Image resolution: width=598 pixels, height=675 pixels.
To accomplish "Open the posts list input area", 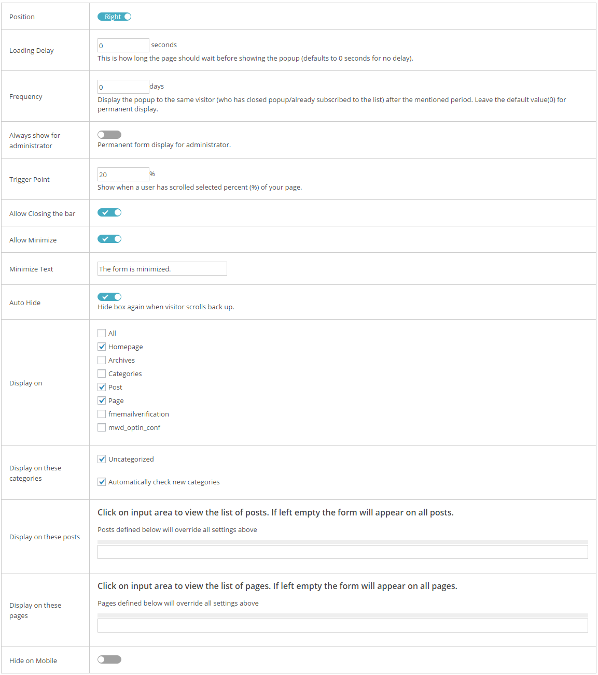I will pyautogui.click(x=343, y=552).
